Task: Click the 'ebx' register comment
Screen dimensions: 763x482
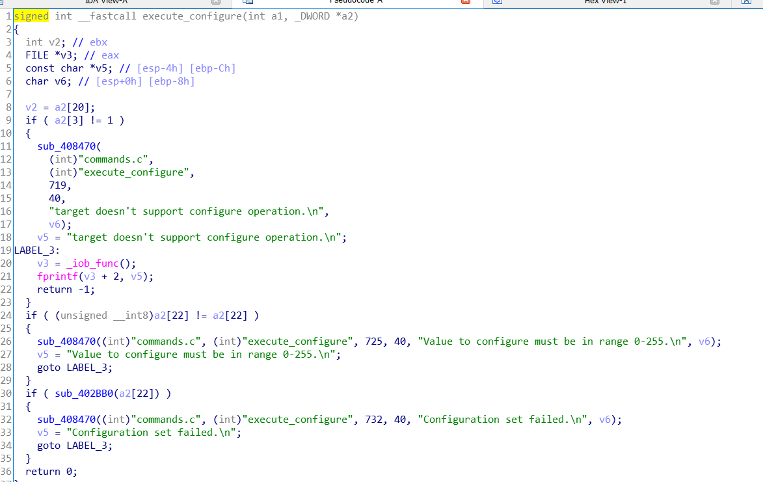Action: click(x=98, y=42)
